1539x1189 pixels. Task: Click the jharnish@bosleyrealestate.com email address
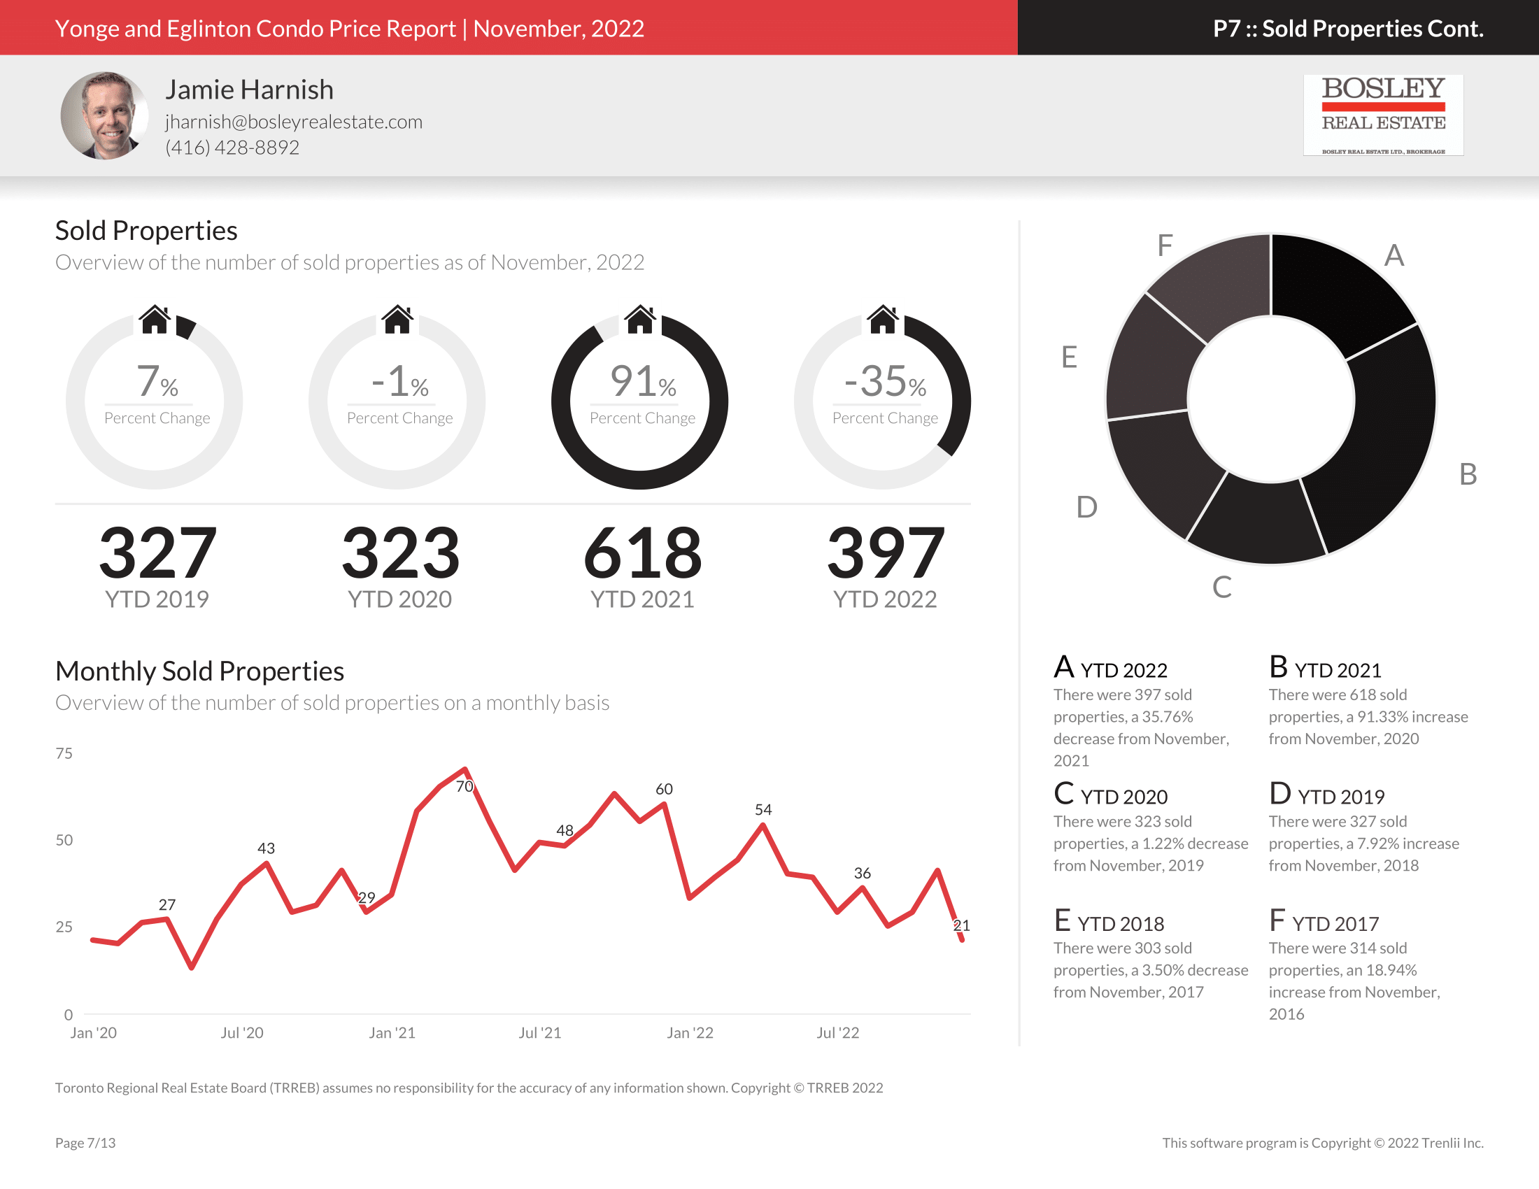294,122
